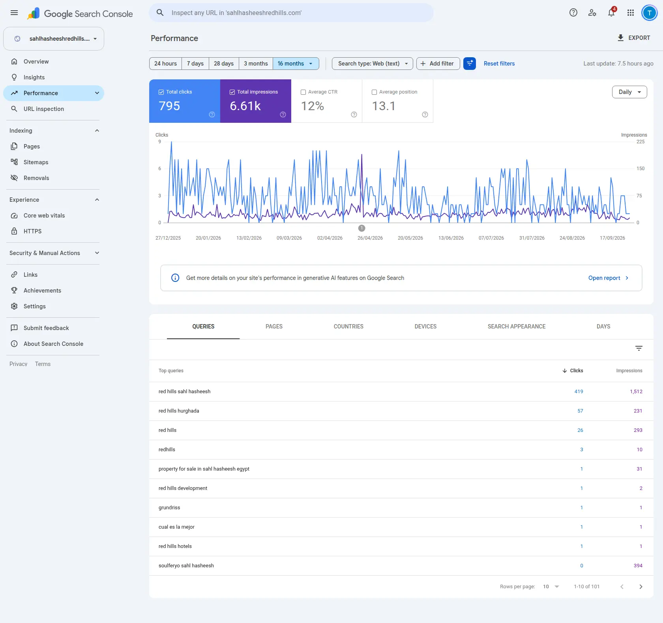Open the Daily granularity dropdown
This screenshot has height=623, width=663.
point(629,92)
